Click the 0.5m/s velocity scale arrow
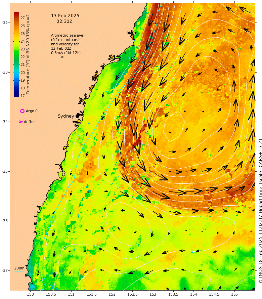This screenshot has height=299, width=262. [59, 57]
